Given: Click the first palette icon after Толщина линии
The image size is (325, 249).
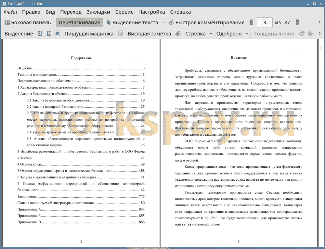Looking at the screenshot, I should [302, 33].
